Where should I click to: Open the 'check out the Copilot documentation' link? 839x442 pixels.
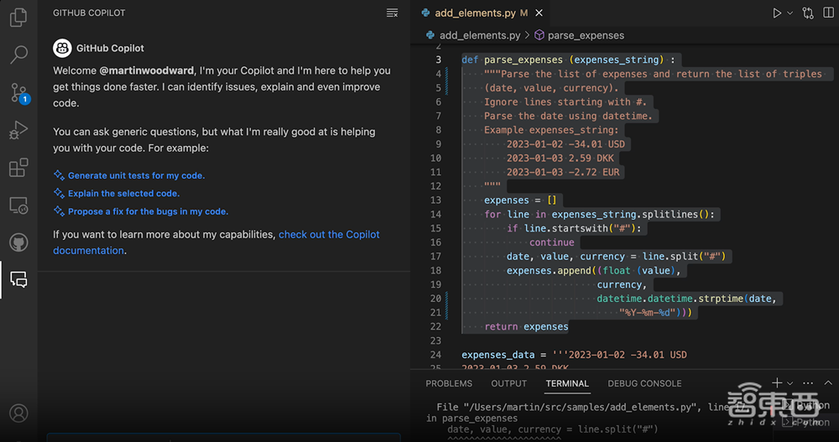329,235
